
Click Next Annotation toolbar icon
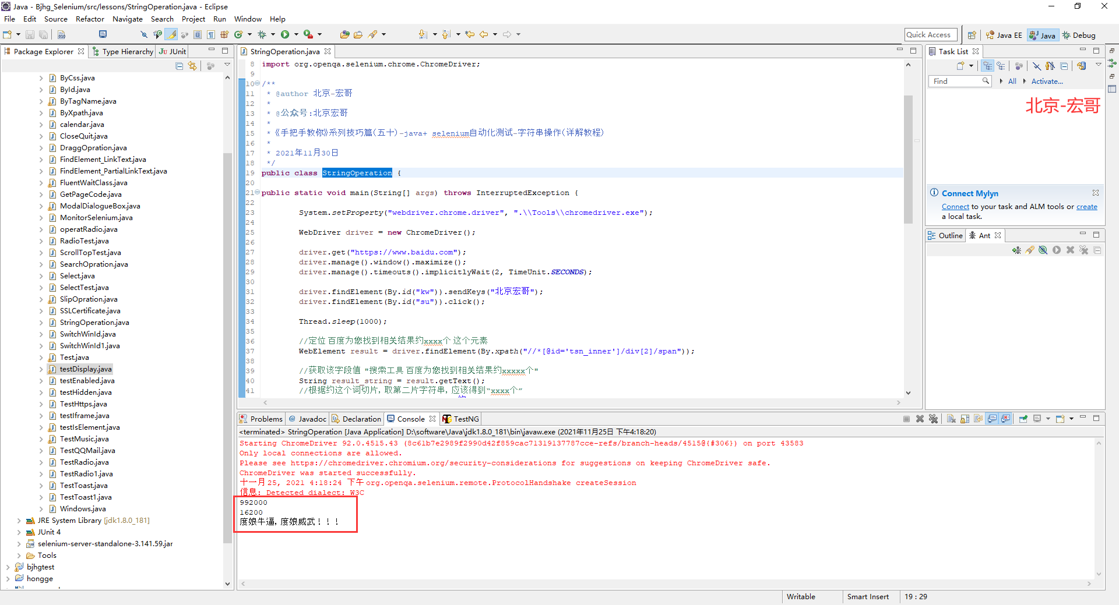click(x=423, y=34)
